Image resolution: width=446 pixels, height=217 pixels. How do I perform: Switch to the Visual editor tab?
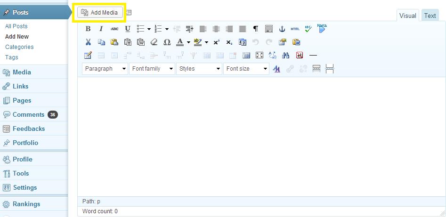[x=407, y=16]
